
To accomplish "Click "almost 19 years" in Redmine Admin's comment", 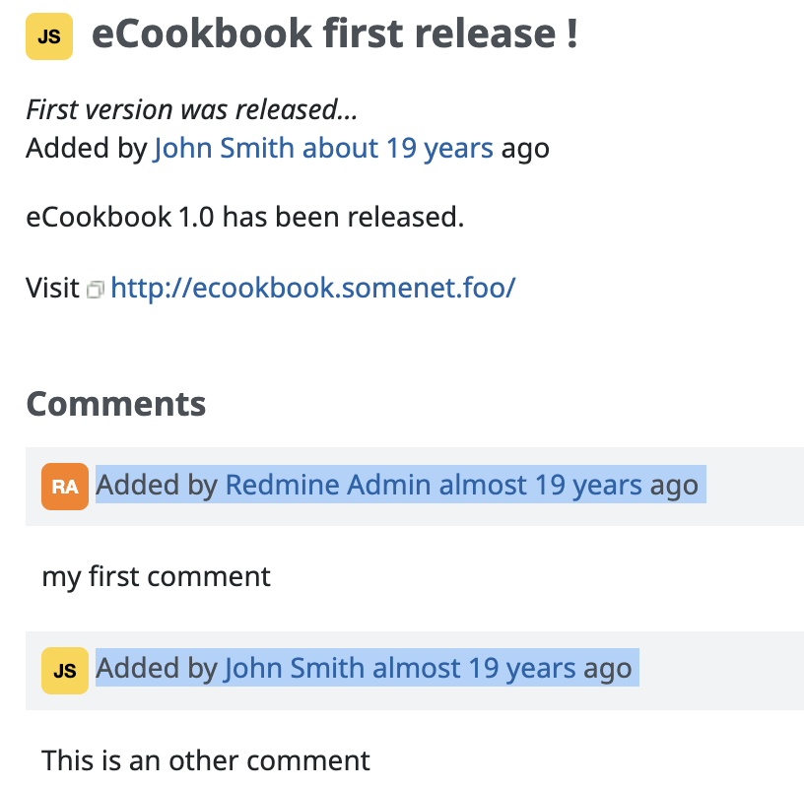I will click(540, 485).
